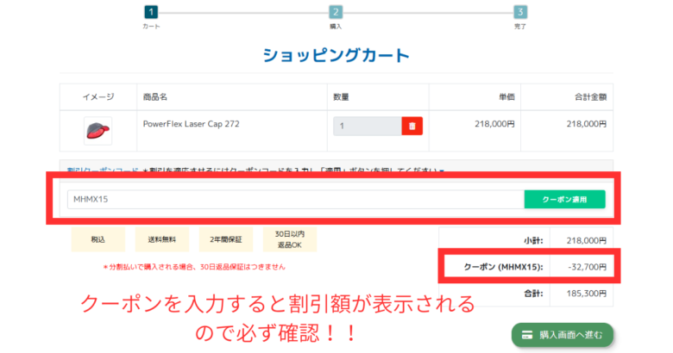673x353 pixels.
Task: Click the step 2 購入 indicator
Action: [336, 12]
